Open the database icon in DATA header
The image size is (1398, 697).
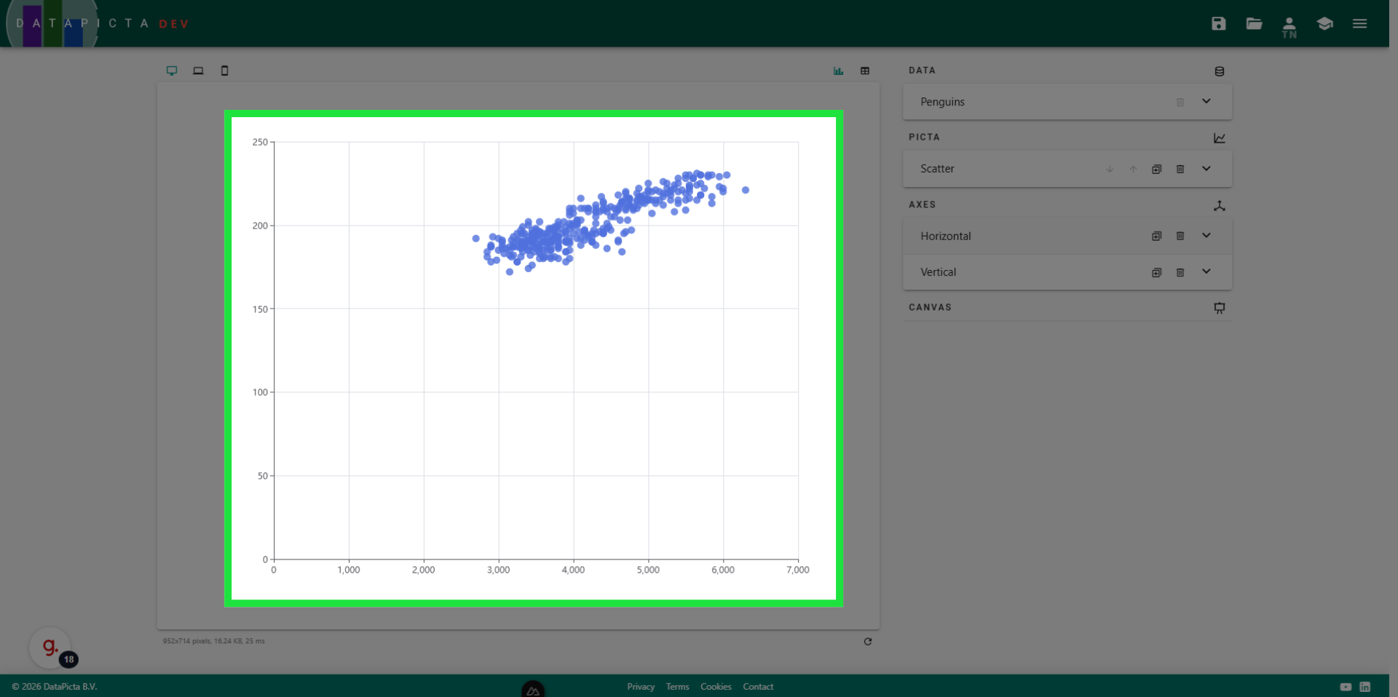point(1220,71)
